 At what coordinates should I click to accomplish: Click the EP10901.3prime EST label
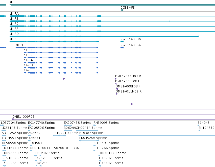[x=65, y=133]
